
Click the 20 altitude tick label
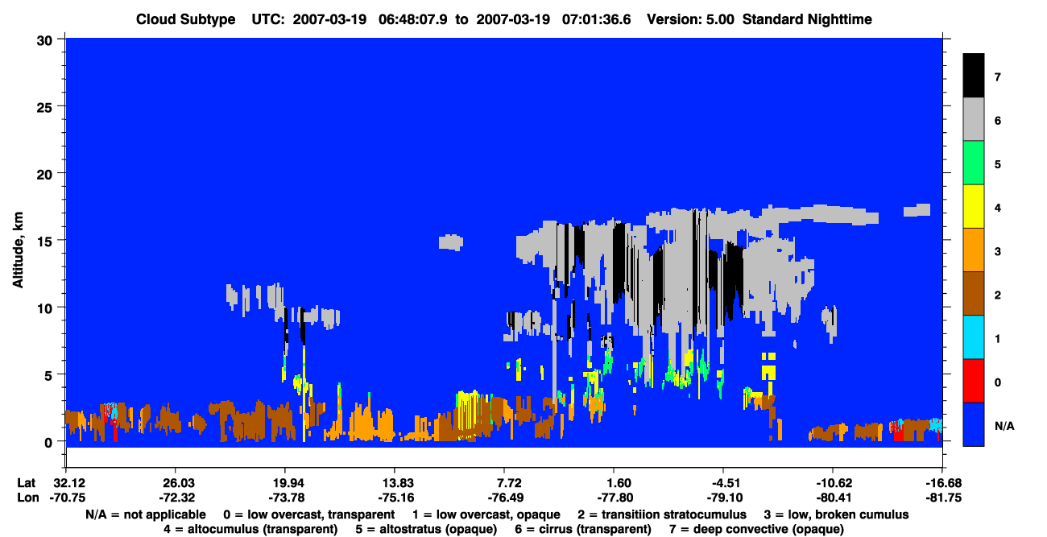[47, 173]
